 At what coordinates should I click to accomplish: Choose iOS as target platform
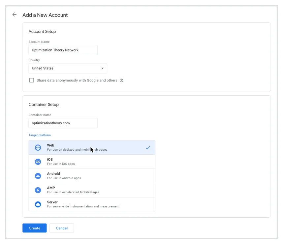click(92, 162)
